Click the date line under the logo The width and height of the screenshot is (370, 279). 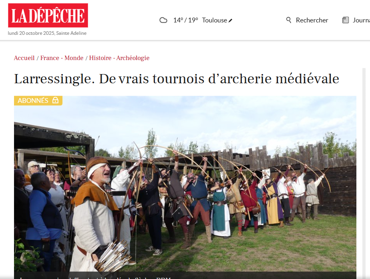pyautogui.click(x=47, y=33)
